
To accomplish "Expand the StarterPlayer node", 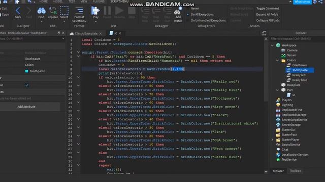I will 272,140.
